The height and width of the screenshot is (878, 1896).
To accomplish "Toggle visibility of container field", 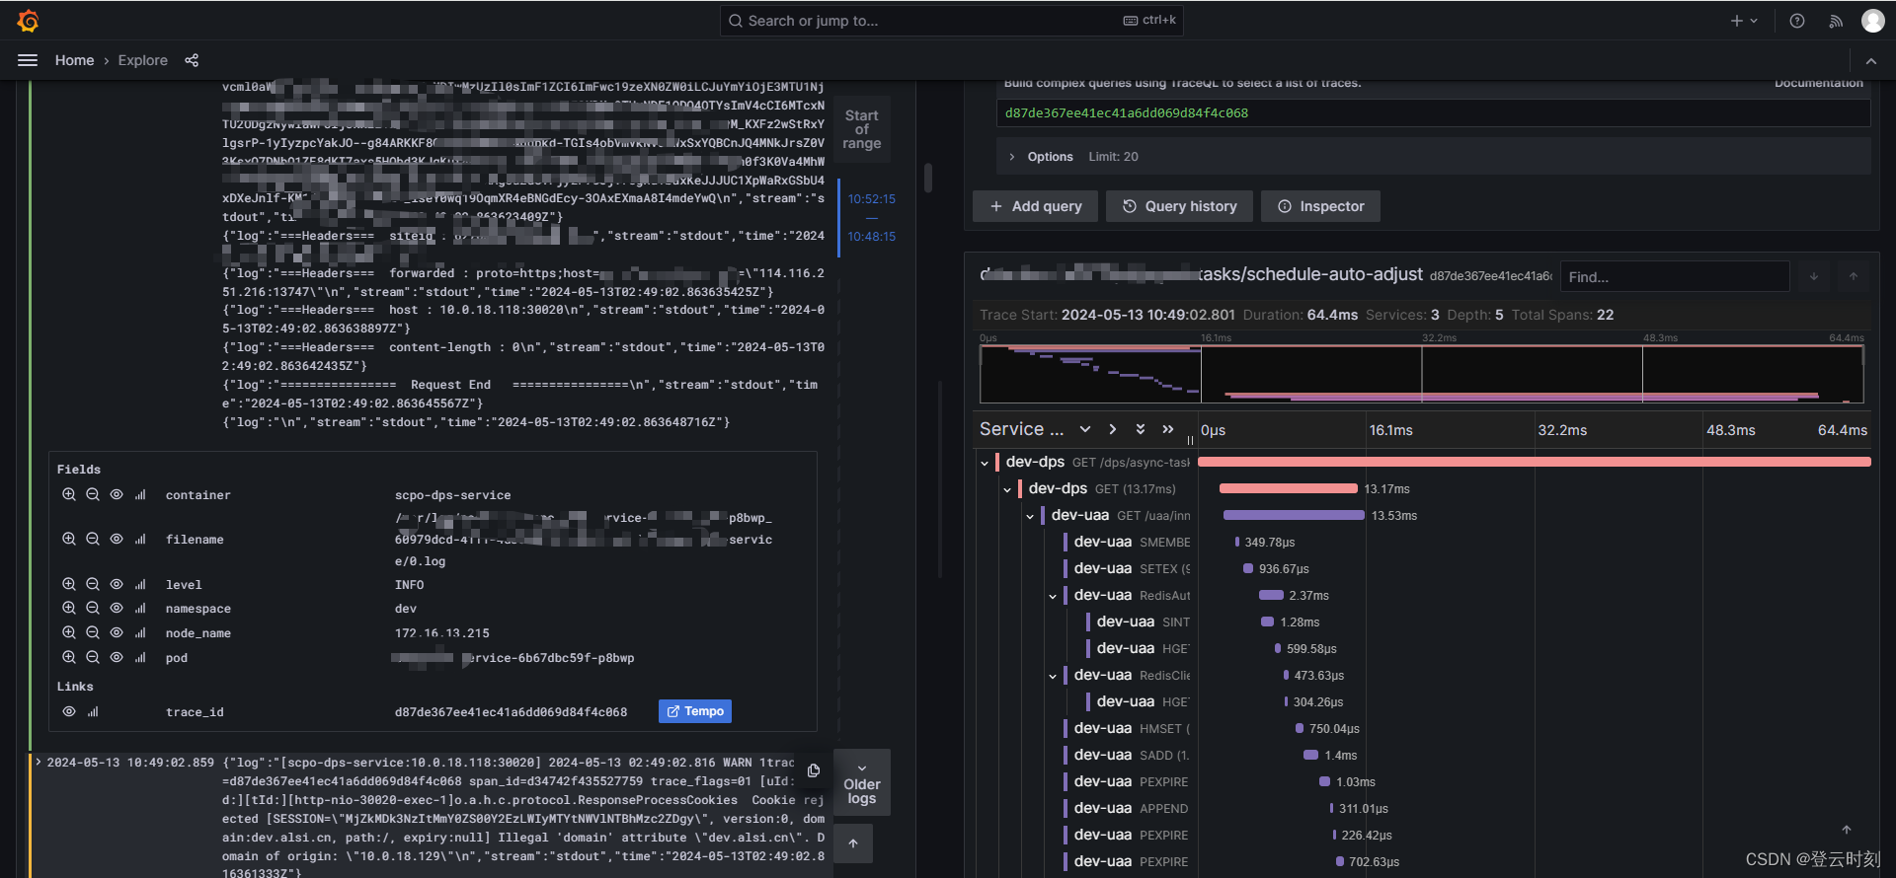I will pos(117,495).
